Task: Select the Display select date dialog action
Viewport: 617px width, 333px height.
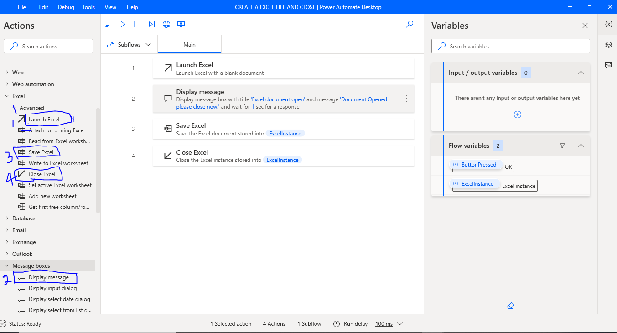Action: [59, 299]
